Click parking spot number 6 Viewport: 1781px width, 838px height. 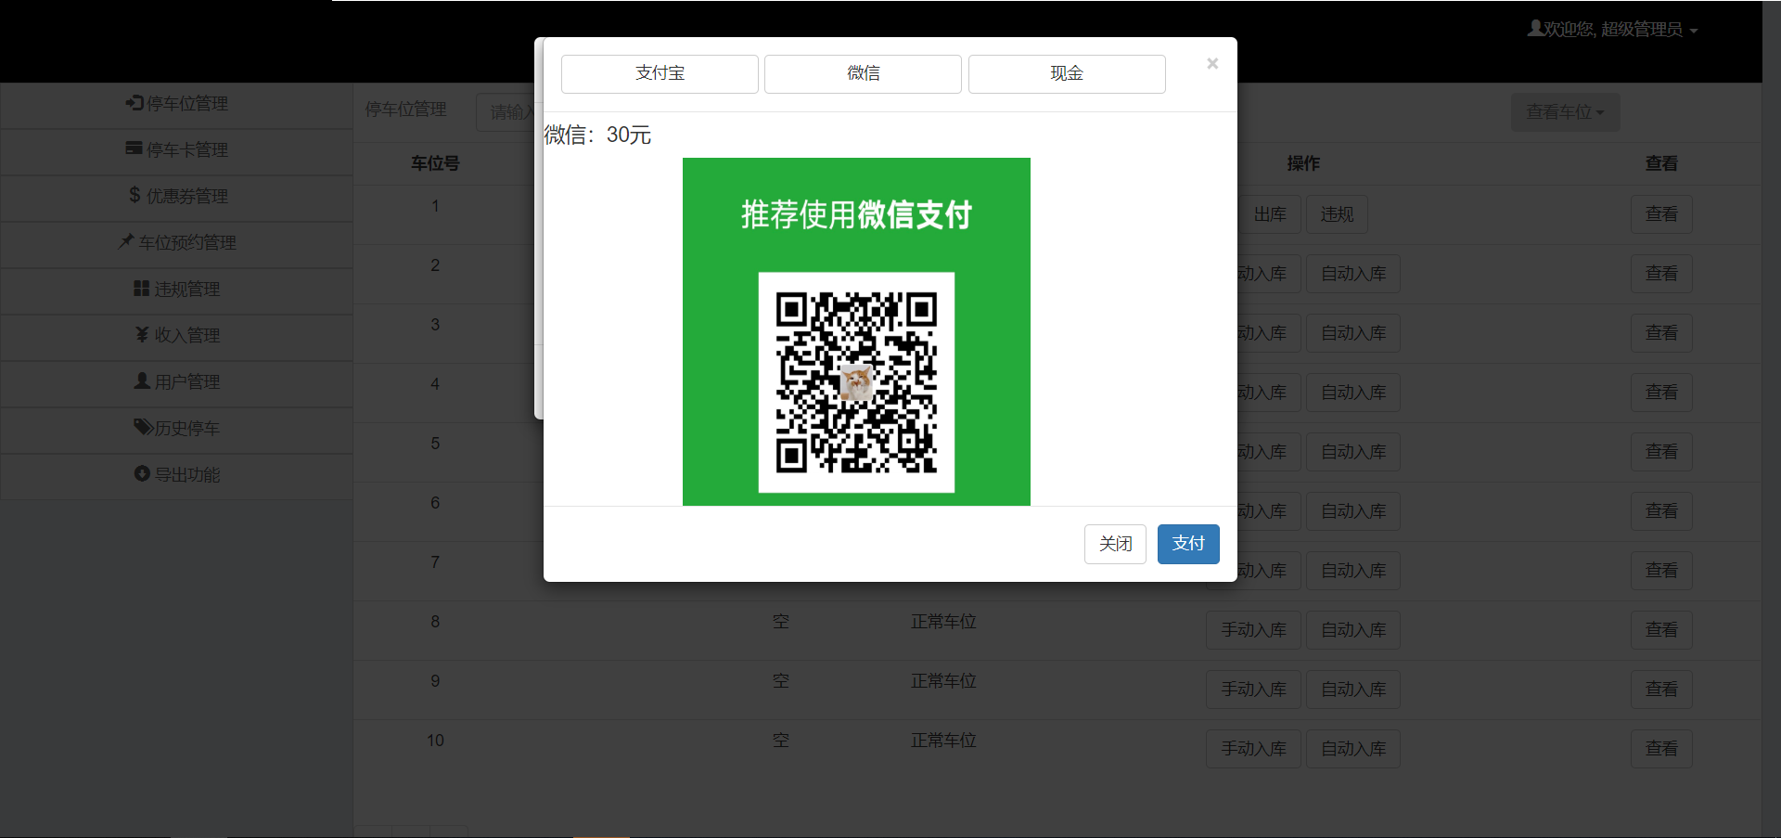(x=435, y=503)
